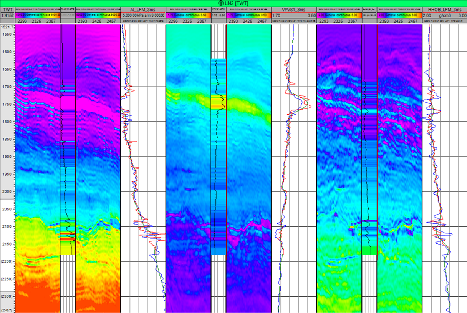Click the Elastic inversion label under AI_LFM_3ms

142,22
